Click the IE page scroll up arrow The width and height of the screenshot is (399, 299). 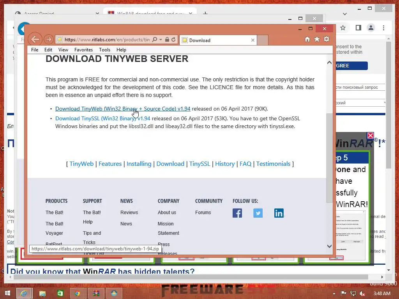(x=329, y=63)
